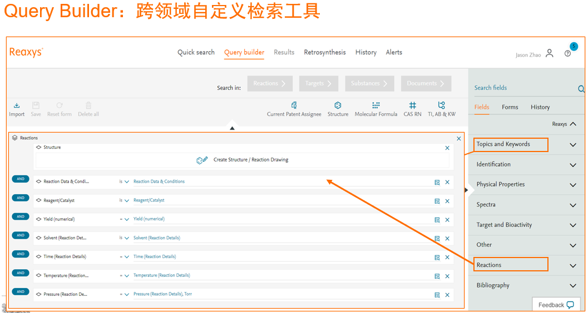This screenshot has height=313, width=588.
Task: Open lookup list for Reaction Data & Conditions
Action: tap(437, 183)
